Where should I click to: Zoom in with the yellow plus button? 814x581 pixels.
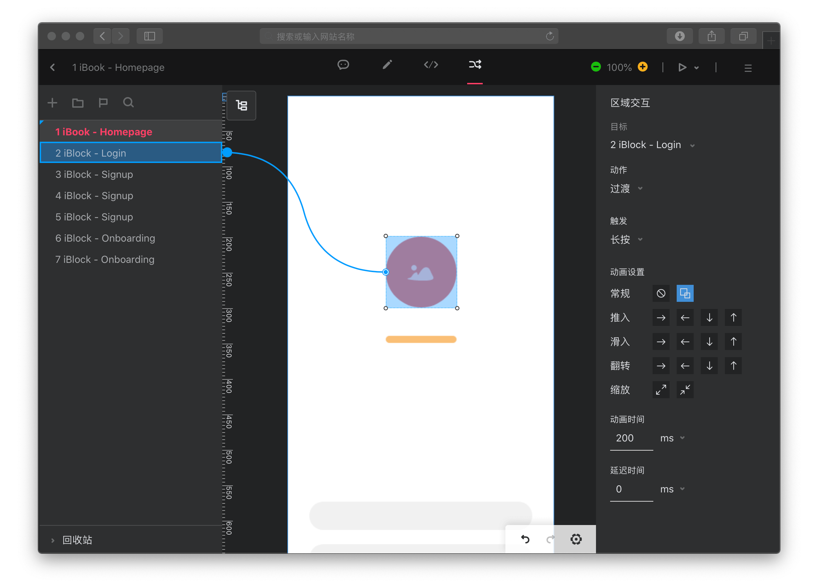click(x=642, y=67)
